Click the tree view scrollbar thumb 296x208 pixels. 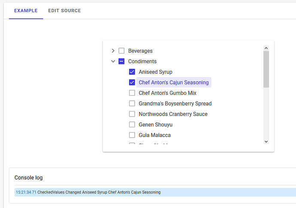266,69
